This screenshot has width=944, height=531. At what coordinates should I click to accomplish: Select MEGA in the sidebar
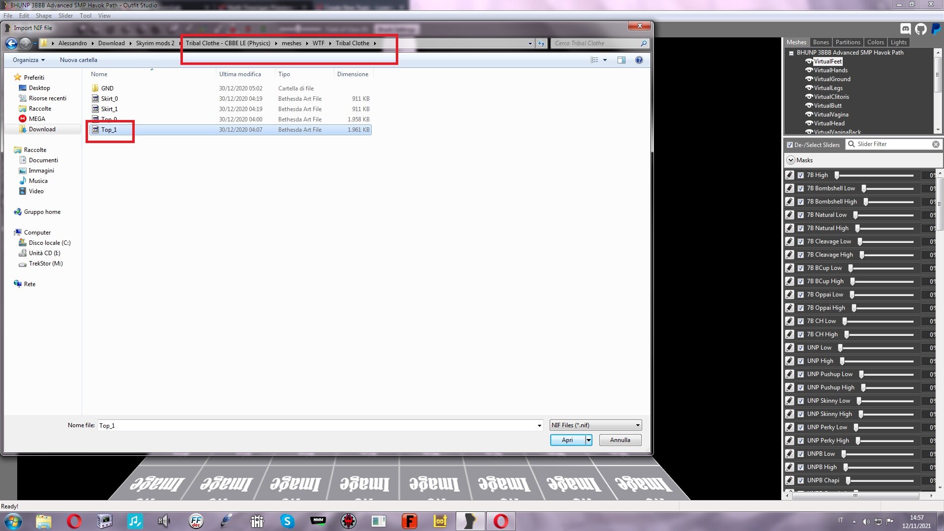click(37, 119)
